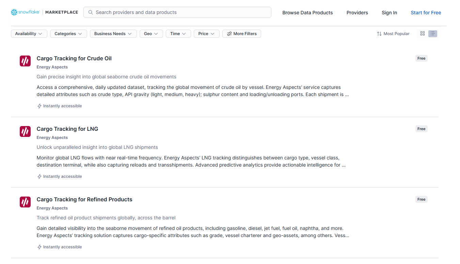Select Browse Data Products menu item
460x264 pixels.
click(307, 13)
